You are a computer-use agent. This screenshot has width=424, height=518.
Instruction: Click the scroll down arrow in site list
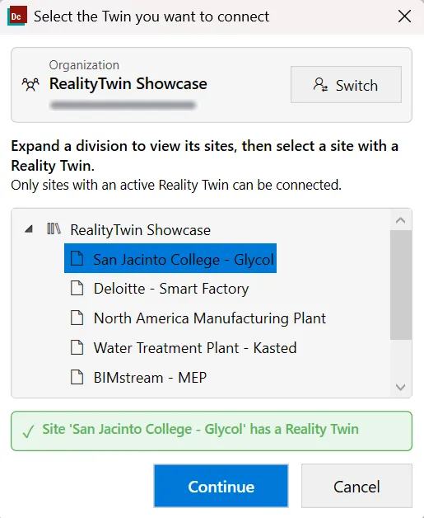[401, 387]
